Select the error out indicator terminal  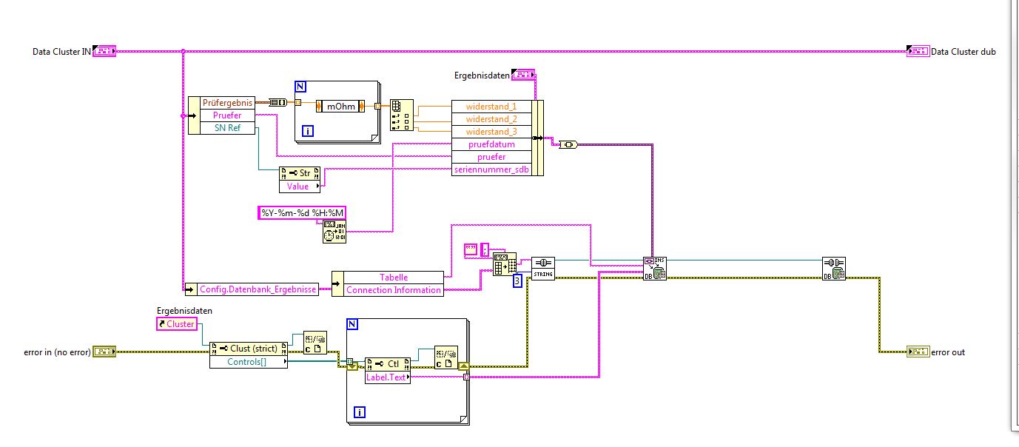[x=918, y=352]
